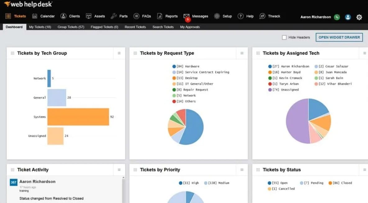Click the Setup gear icon

(x=217, y=16)
